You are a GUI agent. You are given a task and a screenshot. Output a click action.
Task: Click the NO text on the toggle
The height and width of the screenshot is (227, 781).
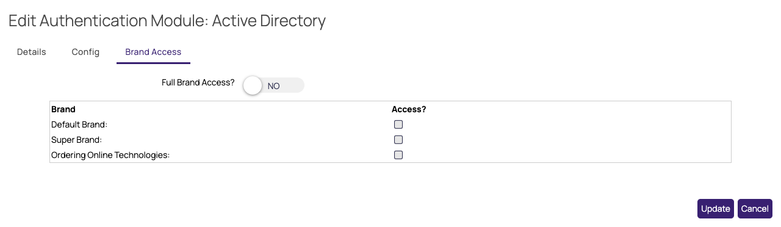273,86
